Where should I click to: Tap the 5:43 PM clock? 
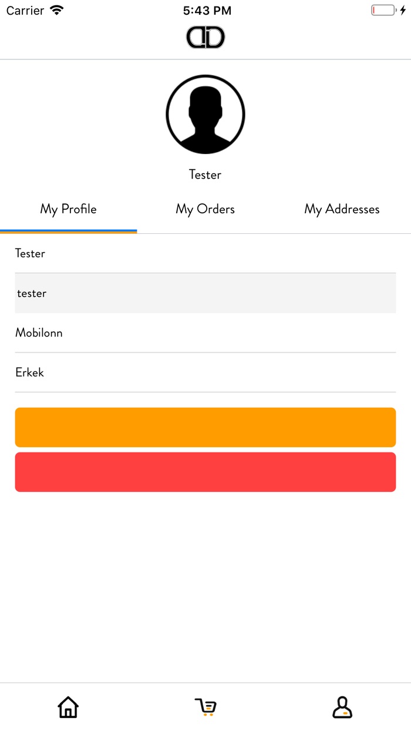[207, 11]
